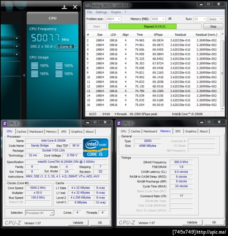Open SPD tab in right CPU-Z window
Image resolution: width=228 pixels, height=236 pixels.
[x=178, y=131]
